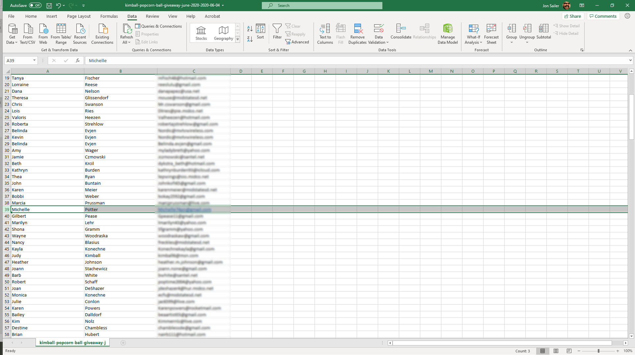The width and height of the screenshot is (635, 355).
Task: Open the Formulas ribbon tab
Action: click(x=109, y=16)
